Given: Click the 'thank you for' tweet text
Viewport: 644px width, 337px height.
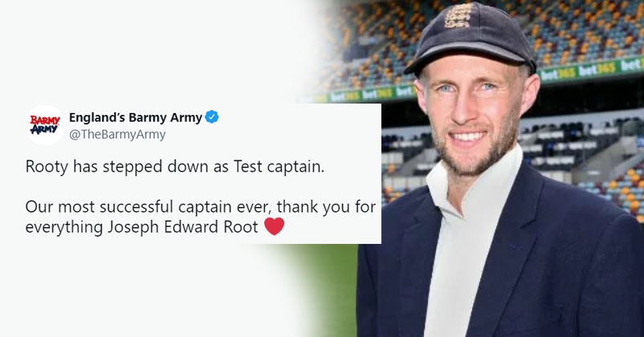Looking at the screenshot, I should [327, 207].
